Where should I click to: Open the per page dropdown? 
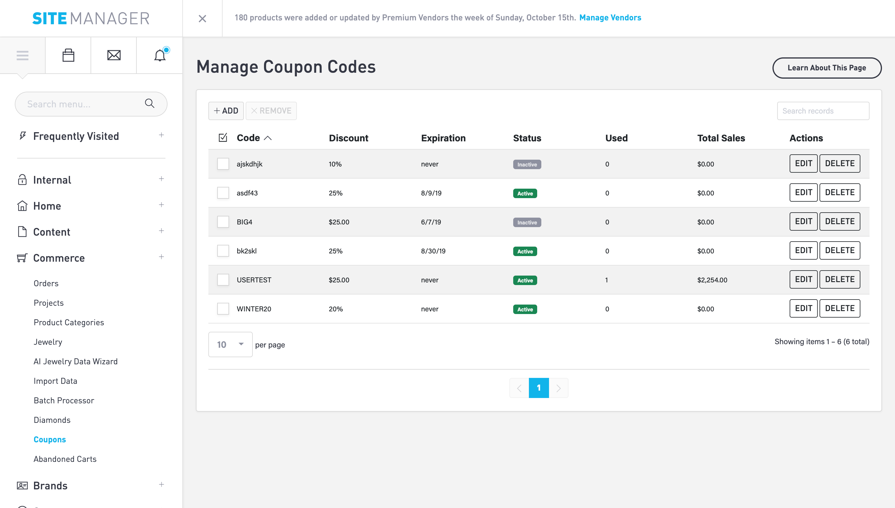click(x=230, y=344)
